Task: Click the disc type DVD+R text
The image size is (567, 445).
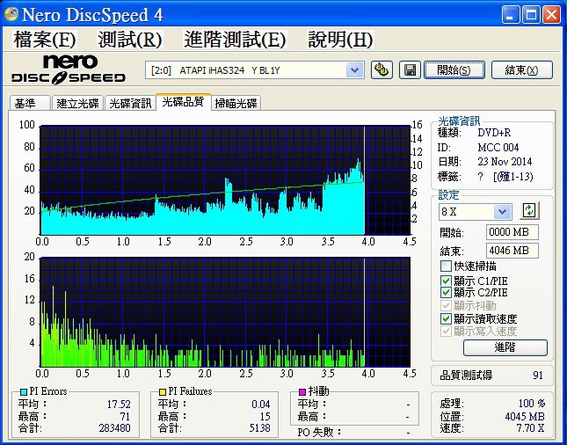Action: [x=494, y=133]
